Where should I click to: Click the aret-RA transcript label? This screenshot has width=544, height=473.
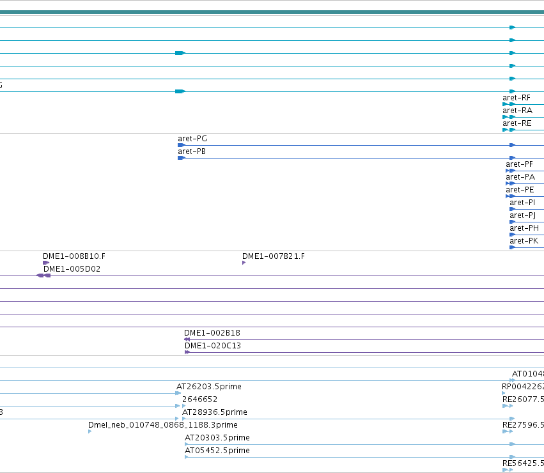[517, 111]
